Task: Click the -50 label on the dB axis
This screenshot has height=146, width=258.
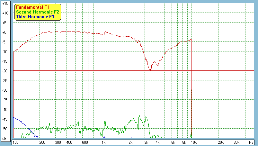Action: pos(5,129)
